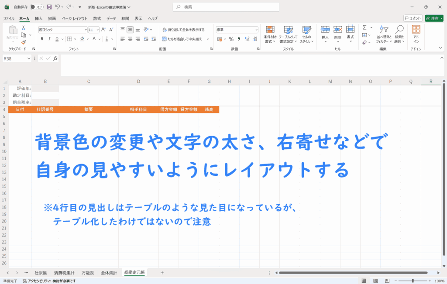Toggle bold formatting in font group

point(42,39)
